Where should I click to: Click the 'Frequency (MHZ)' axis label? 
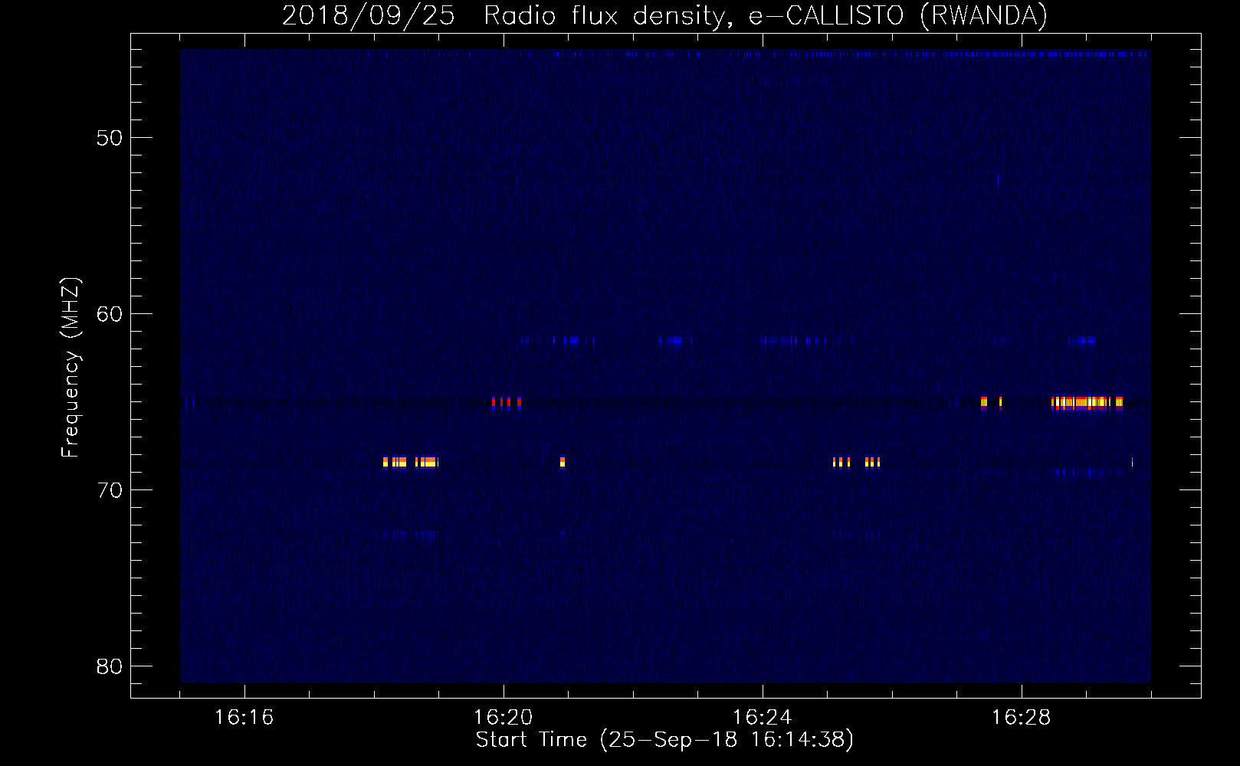[x=71, y=368]
